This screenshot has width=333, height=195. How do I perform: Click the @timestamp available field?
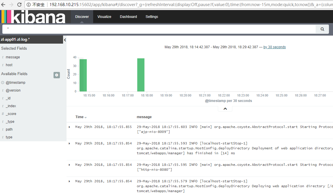click(16, 83)
